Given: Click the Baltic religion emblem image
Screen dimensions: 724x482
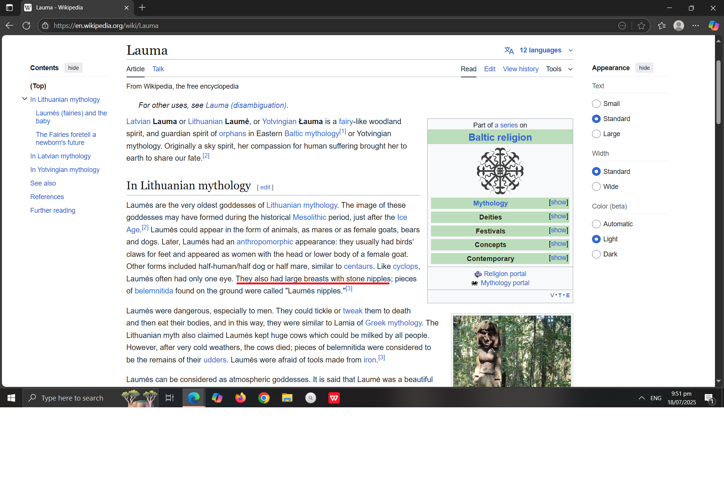Looking at the screenshot, I should coord(500,171).
